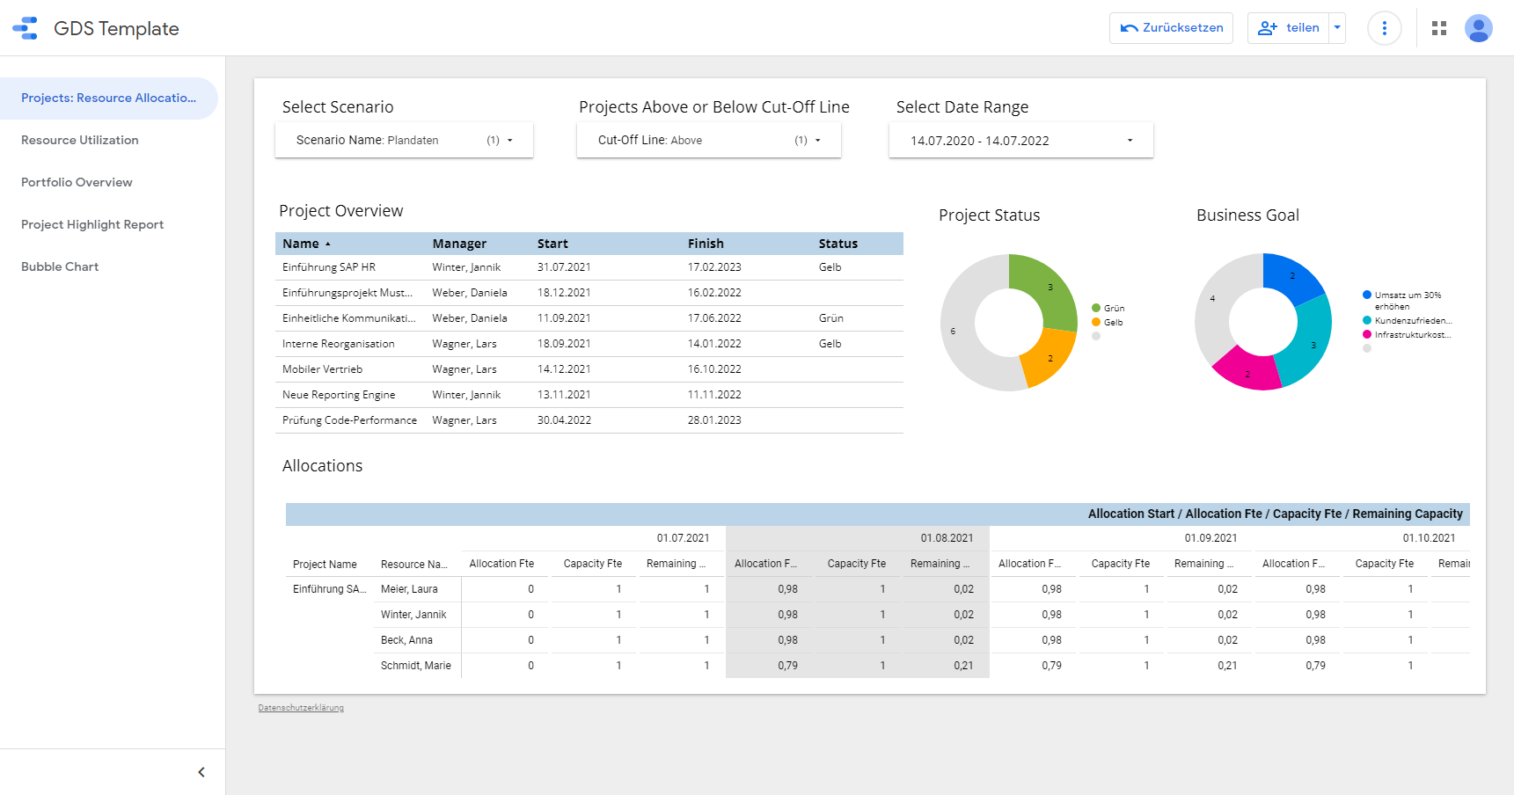Open the date range picker
The image size is (1514, 795).
[x=1020, y=141]
